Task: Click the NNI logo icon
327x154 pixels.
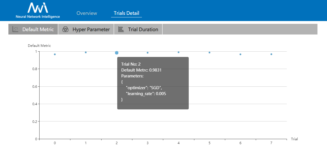Action: (x=38, y=8)
